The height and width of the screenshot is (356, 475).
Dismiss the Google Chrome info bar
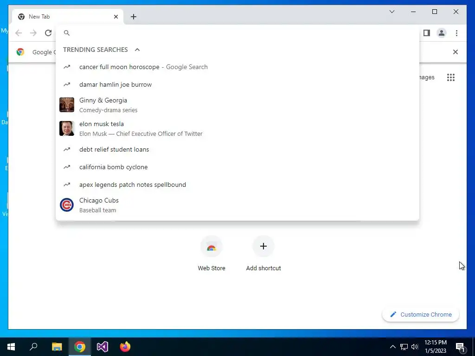tap(456, 52)
